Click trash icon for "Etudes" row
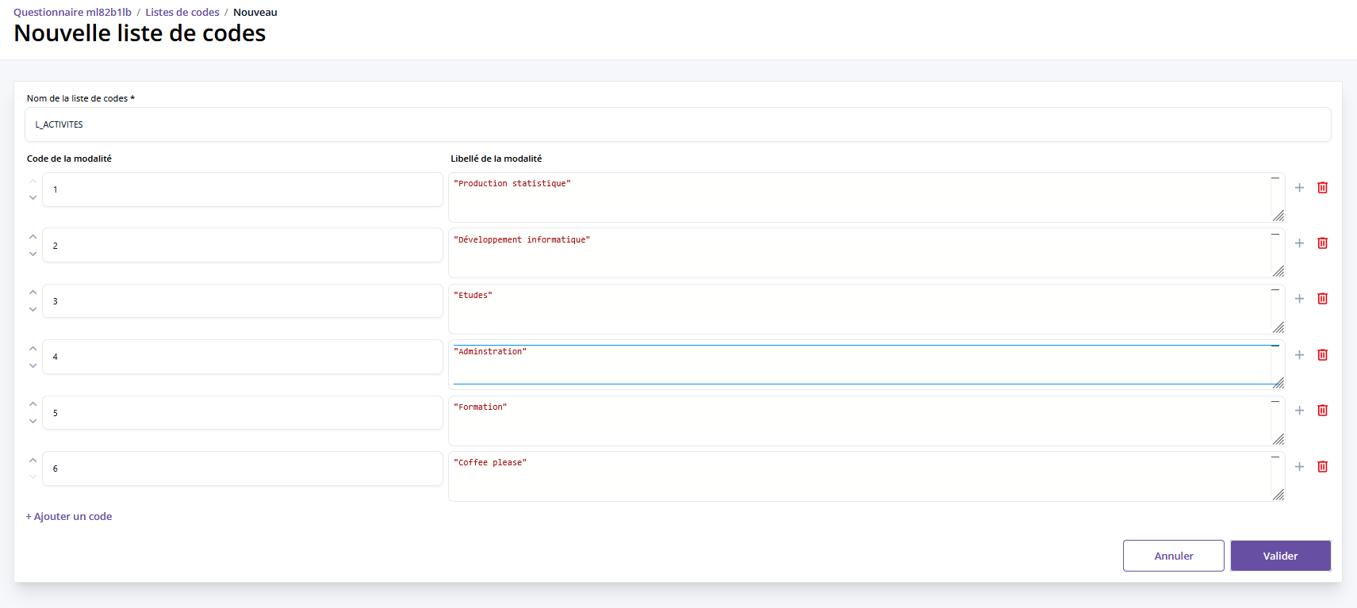Viewport: 1357px width, 608px height. [x=1322, y=299]
